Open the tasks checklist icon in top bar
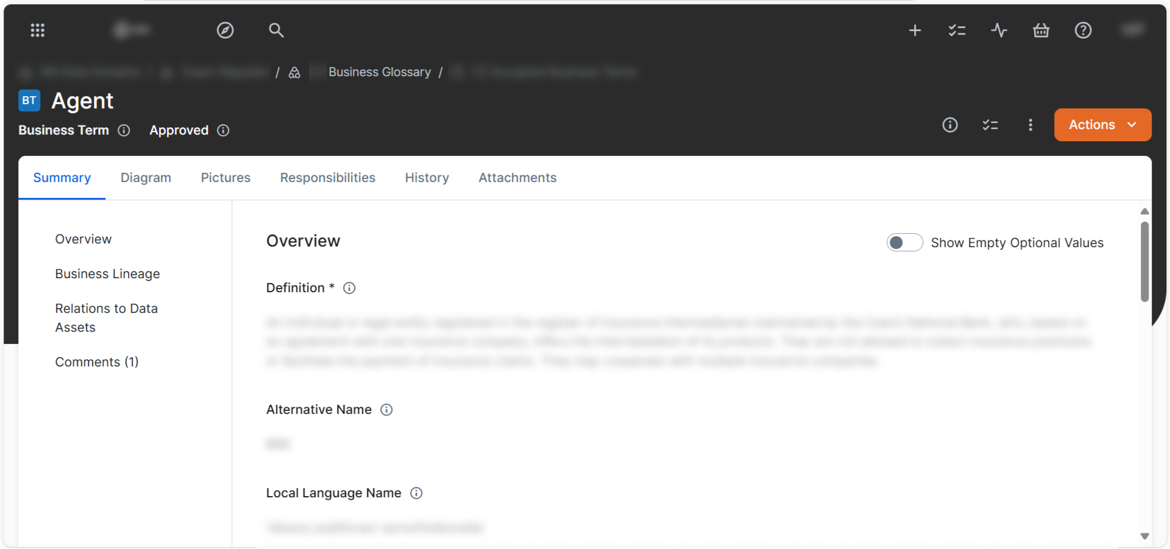Viewport: 1170px width, 549px height. tap(957, 30)
